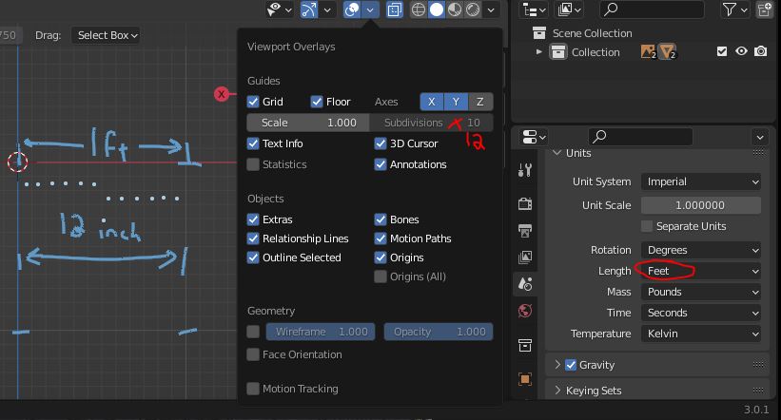Enable Motion Tracking overlay checkbox
The height and width of the screenshot is (420, 781).
point(253,389)
